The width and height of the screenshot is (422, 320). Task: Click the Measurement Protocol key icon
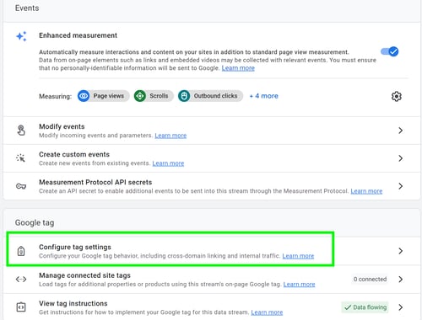[x=21, y=186]
